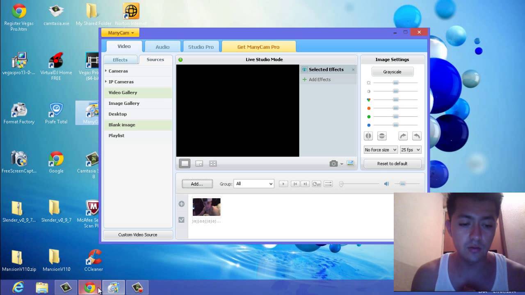Open File Explorer from the taskbar
Image resolution: width=525 pixels, height=295 pixels.
42,288
